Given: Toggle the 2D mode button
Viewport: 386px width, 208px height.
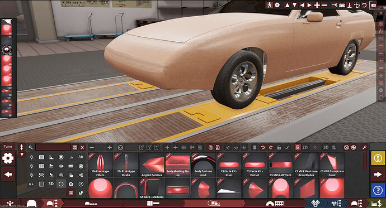Looking at the screenshot, I should pos(305,147).
